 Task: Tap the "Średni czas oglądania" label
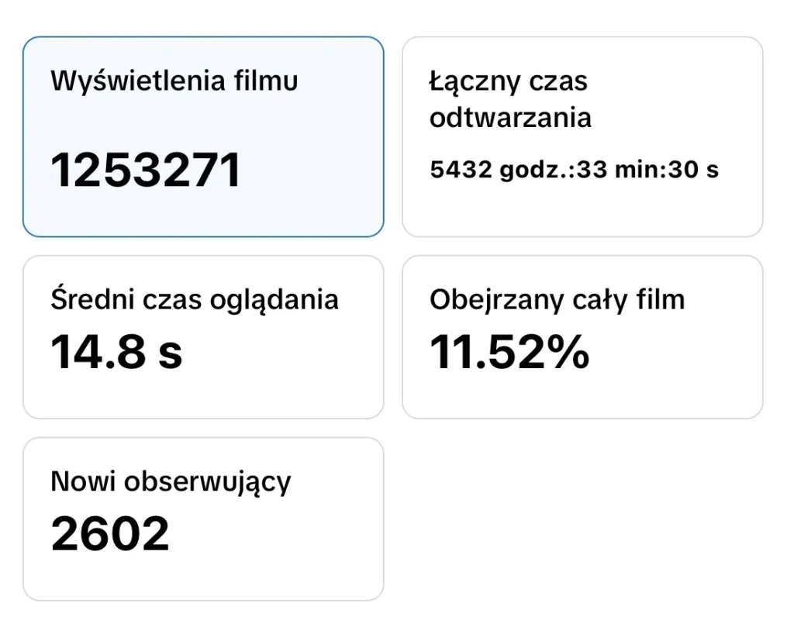[x=195, y=300]
